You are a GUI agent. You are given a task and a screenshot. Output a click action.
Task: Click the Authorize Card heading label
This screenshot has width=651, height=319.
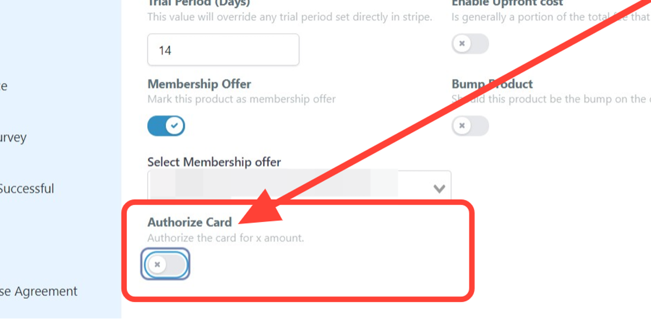pyautogui.click(x=189, y=222)
